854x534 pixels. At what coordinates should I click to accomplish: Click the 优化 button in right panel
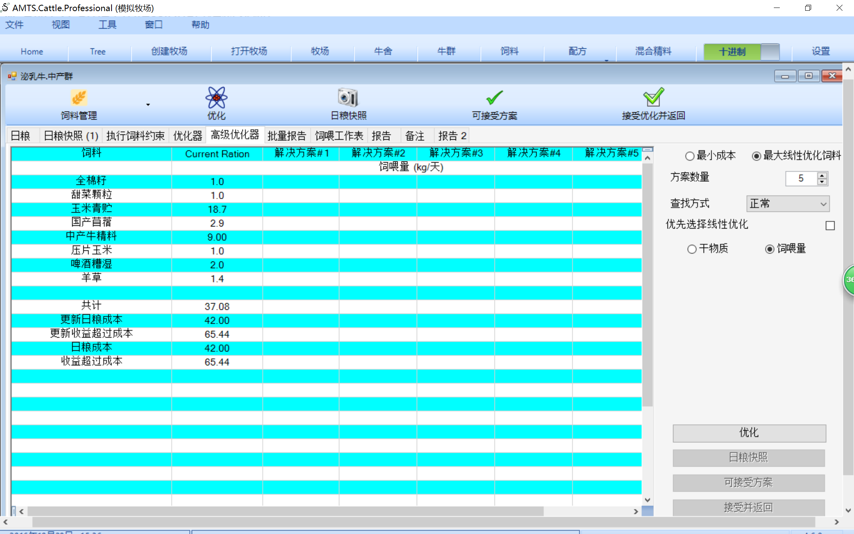coord(749,433)
